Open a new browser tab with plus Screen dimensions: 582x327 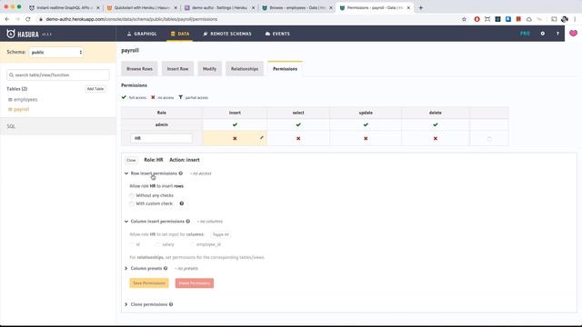click(420, 7)
